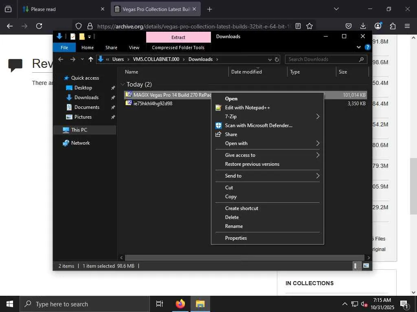Open Desktop in navigation pane
417x312 pixels.
tap(83, 88)
